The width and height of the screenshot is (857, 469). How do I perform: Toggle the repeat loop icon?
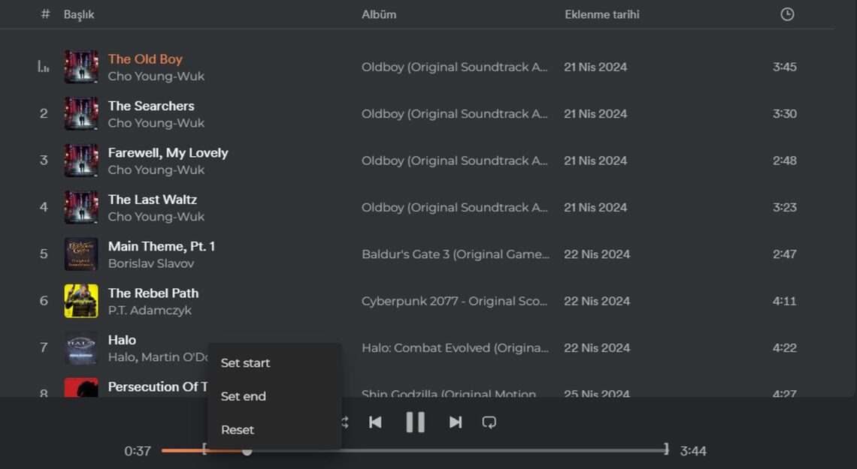(489, 422)
